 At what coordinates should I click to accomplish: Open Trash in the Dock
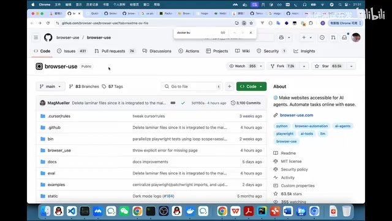click(x=347, y=211)
